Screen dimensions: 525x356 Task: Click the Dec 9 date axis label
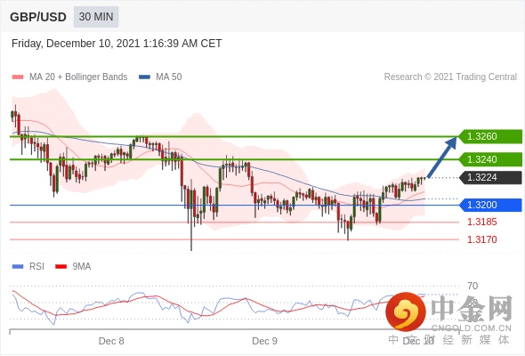coord(265,341)
